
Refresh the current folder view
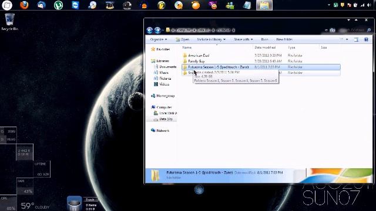[x=333, y=30]
